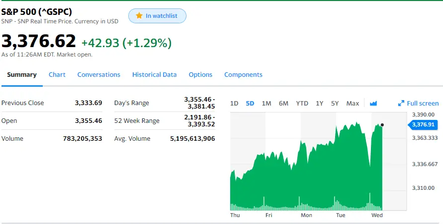The image size is (443, 224).
Task: Show year-to-date with YTD range
Action: tap(302, 103)
